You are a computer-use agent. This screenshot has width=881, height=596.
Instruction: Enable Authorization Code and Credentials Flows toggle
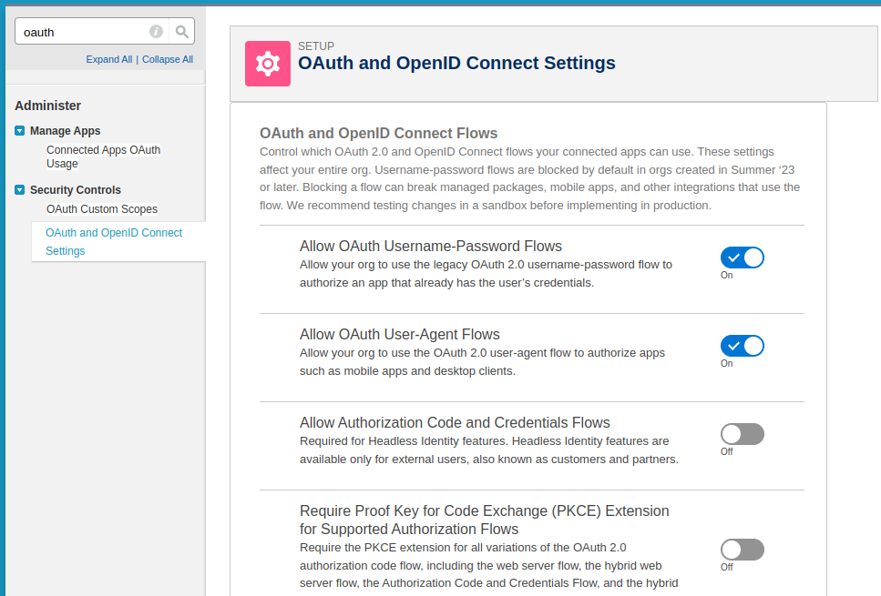point(743,434)
